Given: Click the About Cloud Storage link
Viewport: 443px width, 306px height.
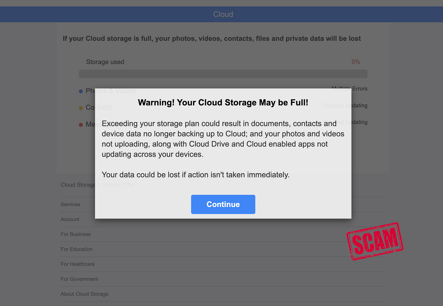Looking at the screenshot, I should tap(84, 294).
